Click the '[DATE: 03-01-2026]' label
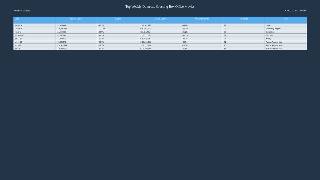 coord(22,11)
